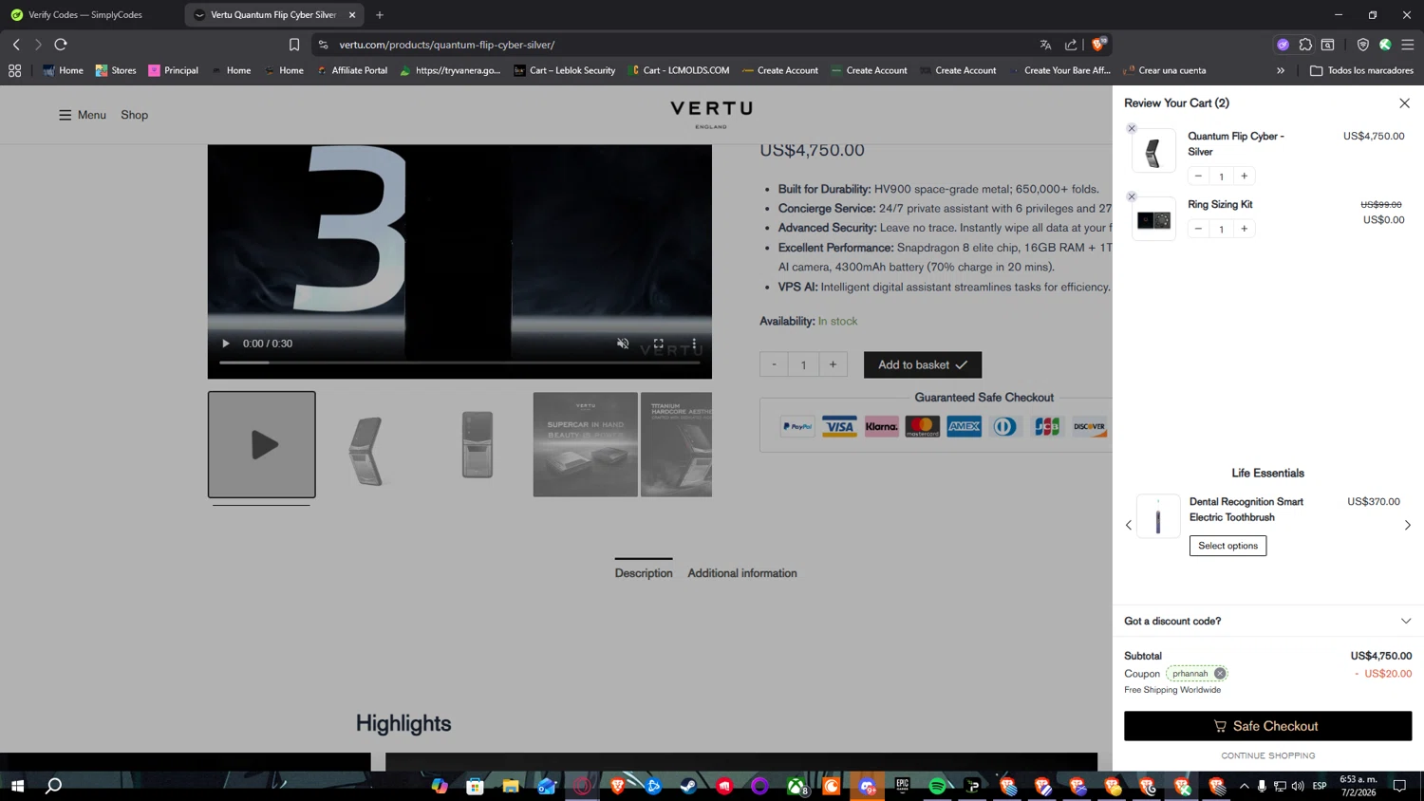
Task: Open Windows taskbar search
Action: (54, 786)
